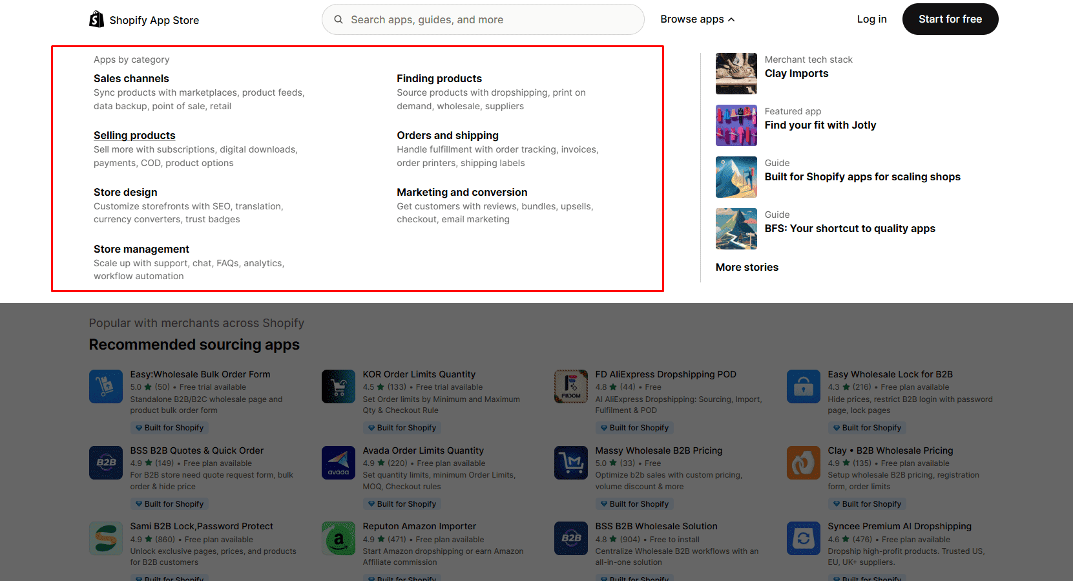Image resolution: width=1073 pixels, height=581 pixels.
Task: Open the Syncee Premium AI Dropshipping title
Action: pos(899,526)
